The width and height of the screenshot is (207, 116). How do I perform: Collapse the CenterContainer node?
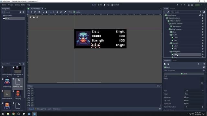coord(168,24)
